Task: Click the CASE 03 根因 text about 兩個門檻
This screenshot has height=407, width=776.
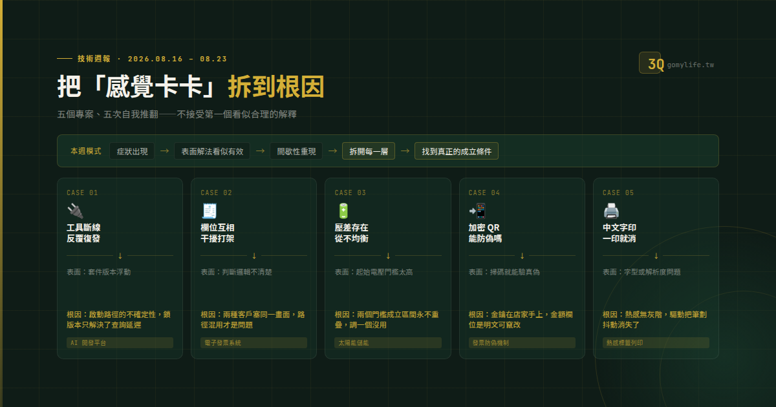Action: (x=388, y=320)
